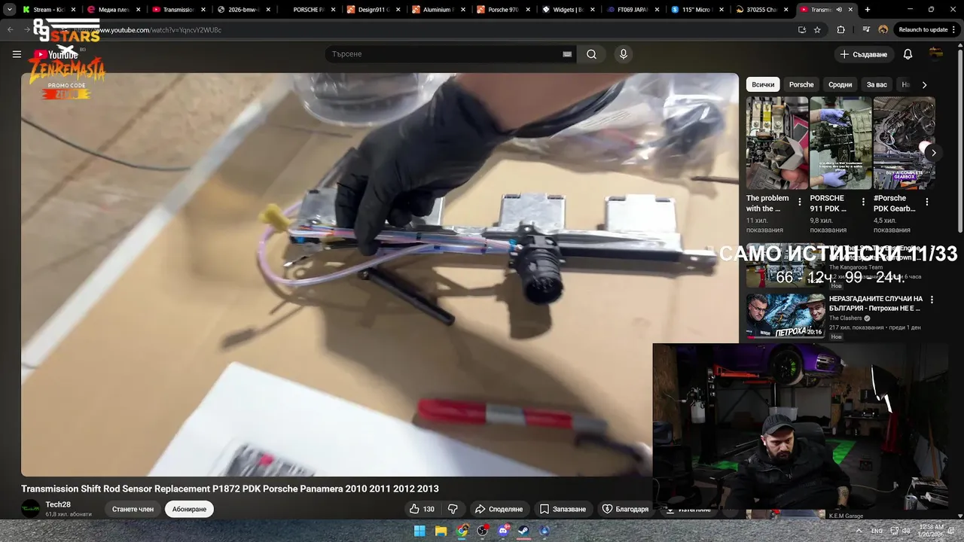The width and height of the screenshot is (964, 542).
Task: Open the YouTube notifications bell
Action: click(x=908, y=54)
